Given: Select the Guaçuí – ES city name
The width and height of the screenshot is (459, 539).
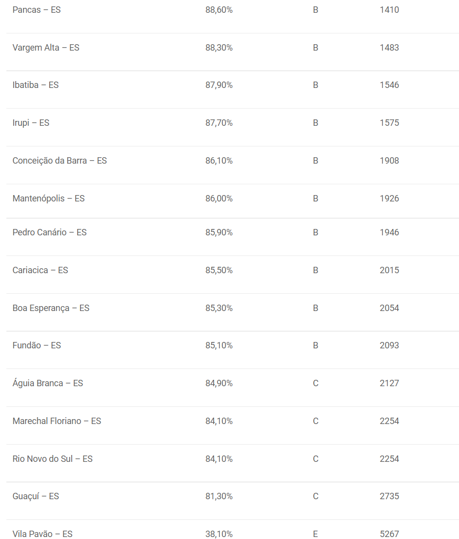Looking at the screenshot, I should pyautogui.click(x=36, y=496).
